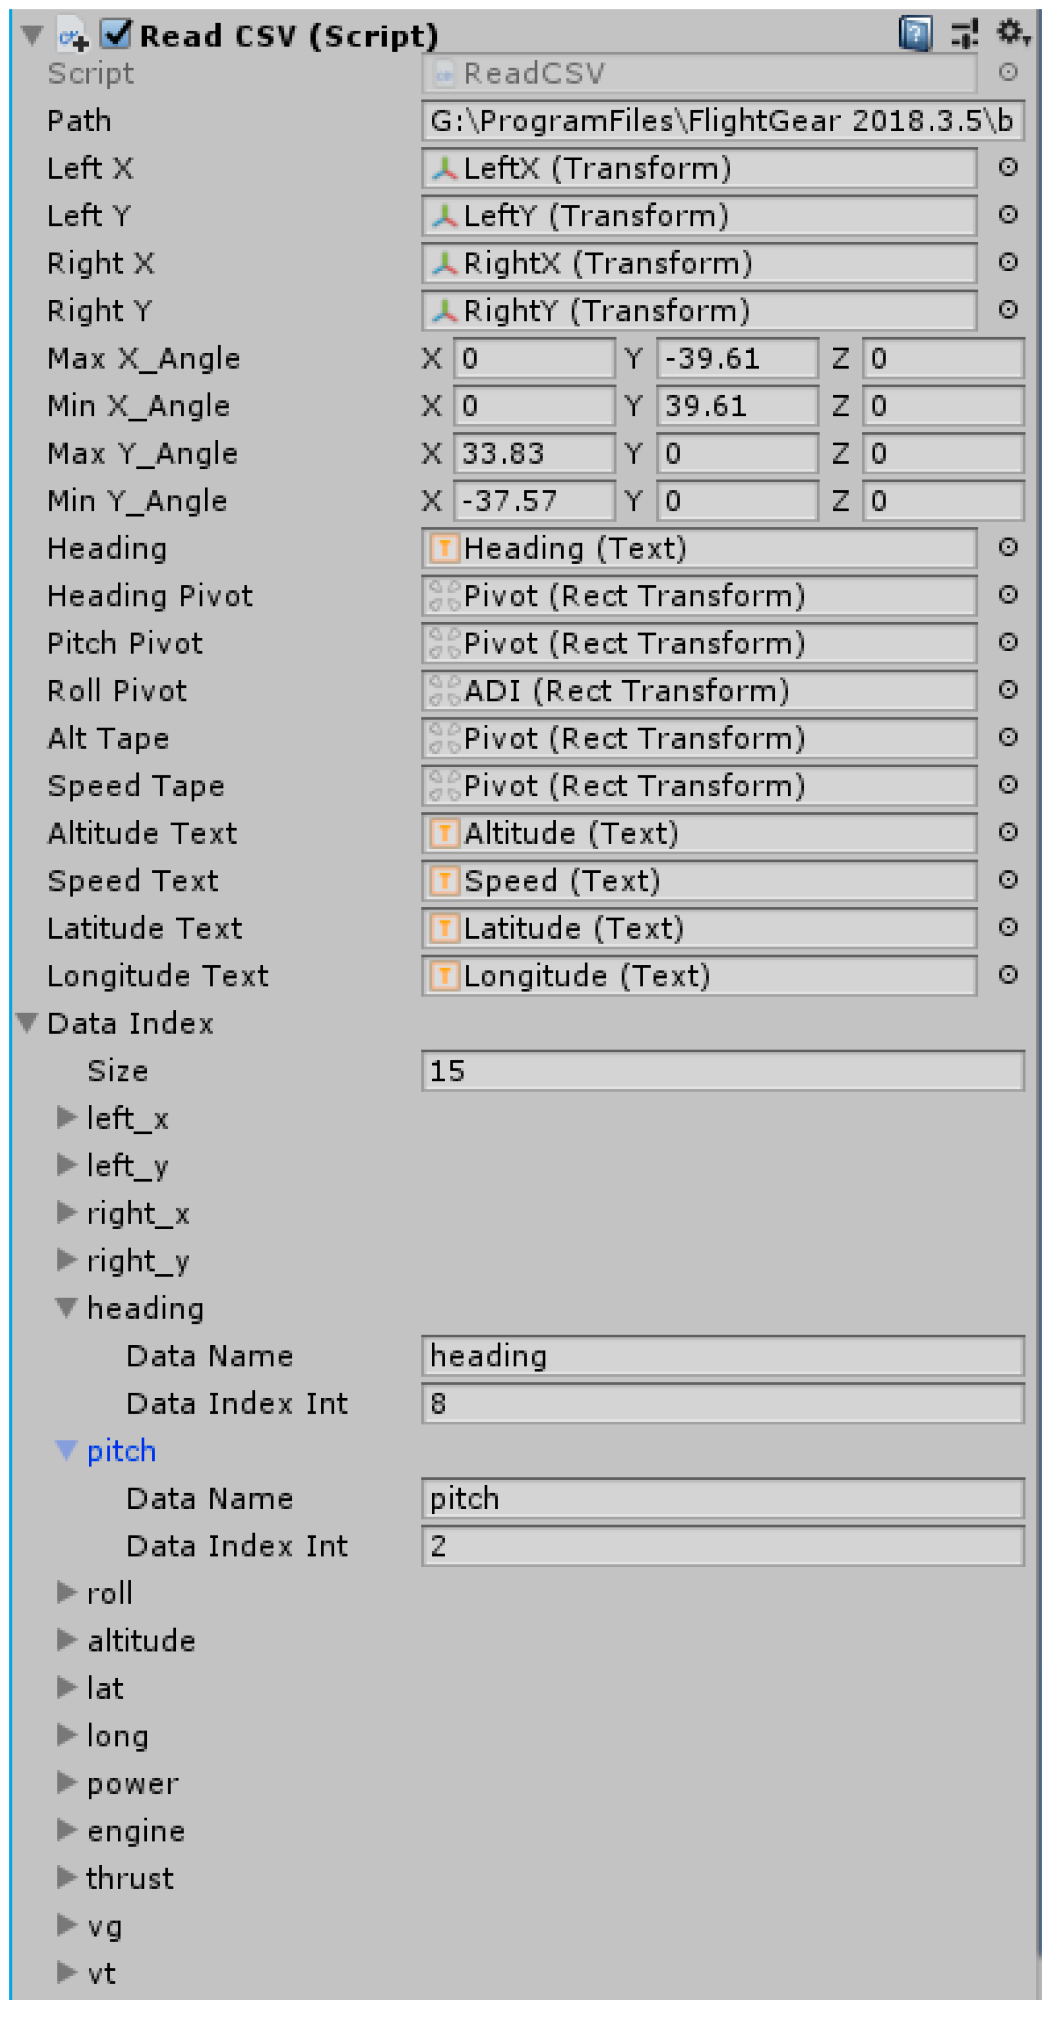This screenshot has width=1058, height=2019.
Task: Select the pitch tree item label
Action: click(121, 1450)
